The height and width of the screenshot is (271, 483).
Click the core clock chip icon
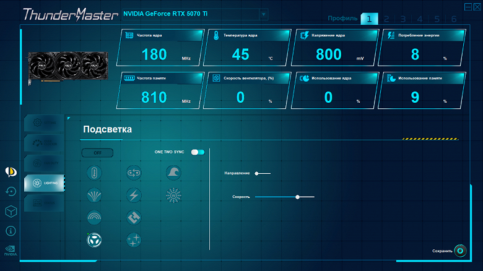129,35
